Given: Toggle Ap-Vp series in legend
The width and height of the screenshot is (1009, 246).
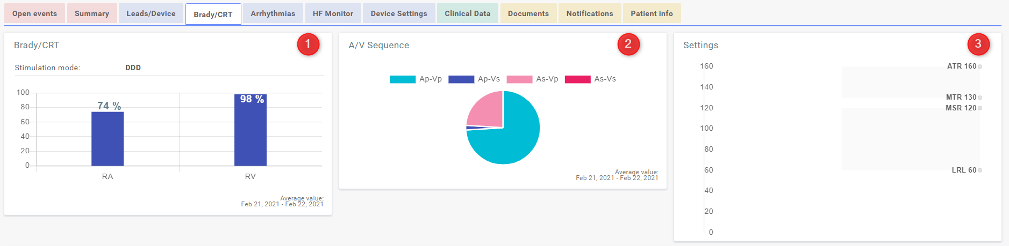Looking at the screenshot, I should [416, 79].
